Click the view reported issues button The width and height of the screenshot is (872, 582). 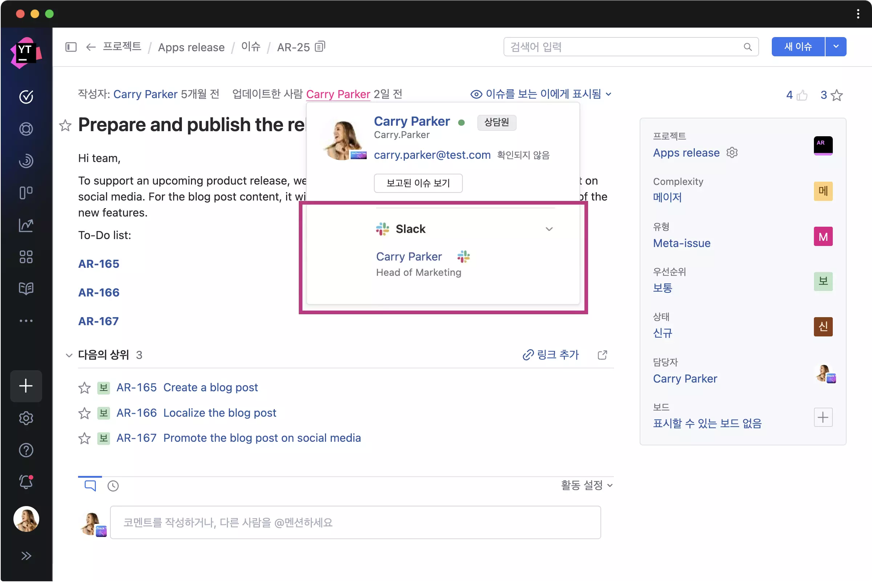click(x=418, y=183)
